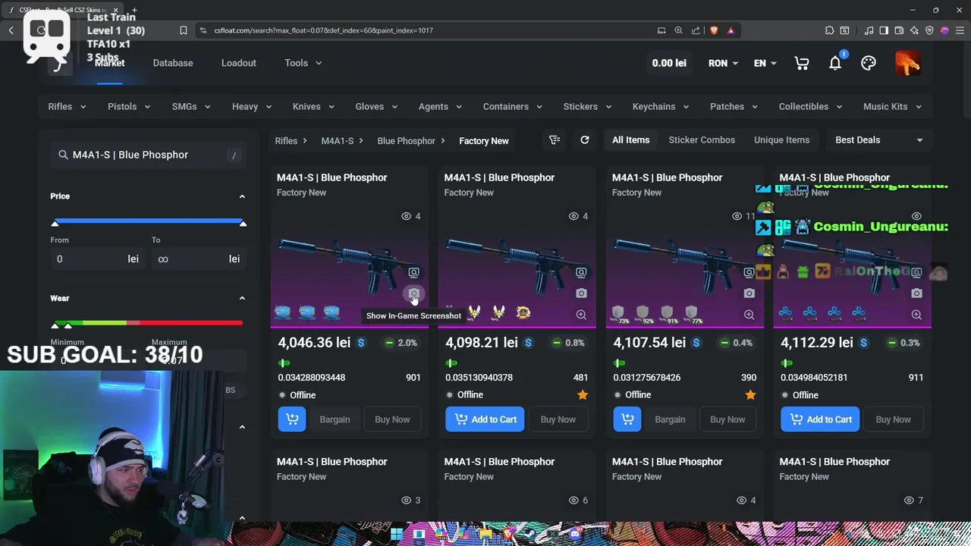Open the notifications bell
The image size is (971, 546).
pyautogui.click(x=835, y=64)
